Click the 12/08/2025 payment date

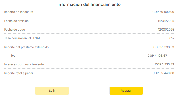click(166, 30)
